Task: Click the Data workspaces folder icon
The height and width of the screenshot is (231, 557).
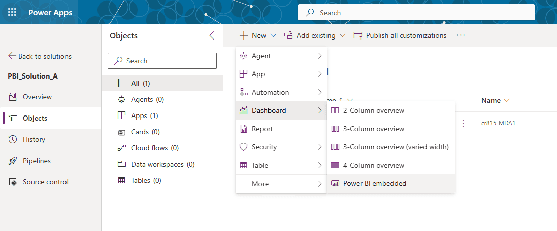Action: click(x=122, y=164)
